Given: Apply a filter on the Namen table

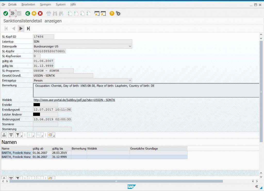Looking at the screenshot, I should point(18,135).
